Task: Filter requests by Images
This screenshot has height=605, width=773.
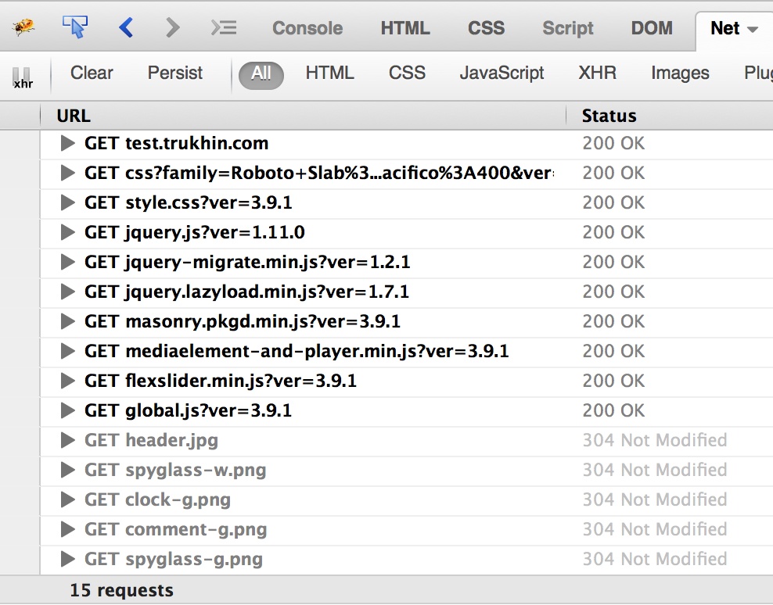Action: (x=680, y=73)
